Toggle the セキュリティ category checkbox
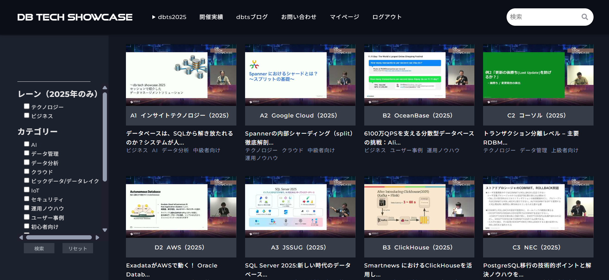This screenshot has width=609, height=280. [x=27, y=199]
